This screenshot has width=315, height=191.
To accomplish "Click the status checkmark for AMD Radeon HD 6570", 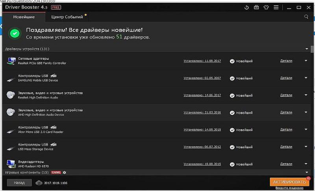I will [232, 164].
